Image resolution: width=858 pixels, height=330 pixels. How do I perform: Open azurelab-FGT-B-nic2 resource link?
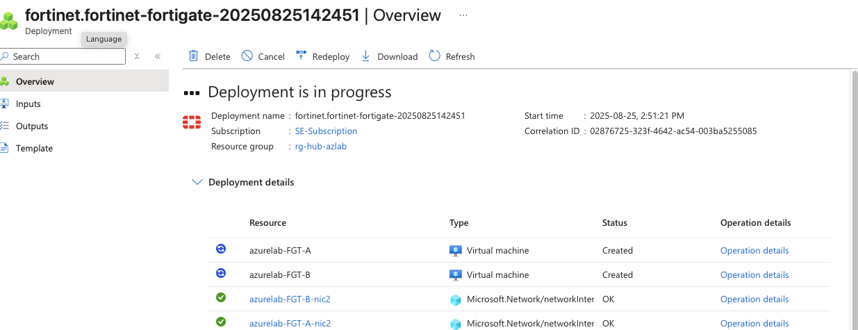tap(290, 299)
